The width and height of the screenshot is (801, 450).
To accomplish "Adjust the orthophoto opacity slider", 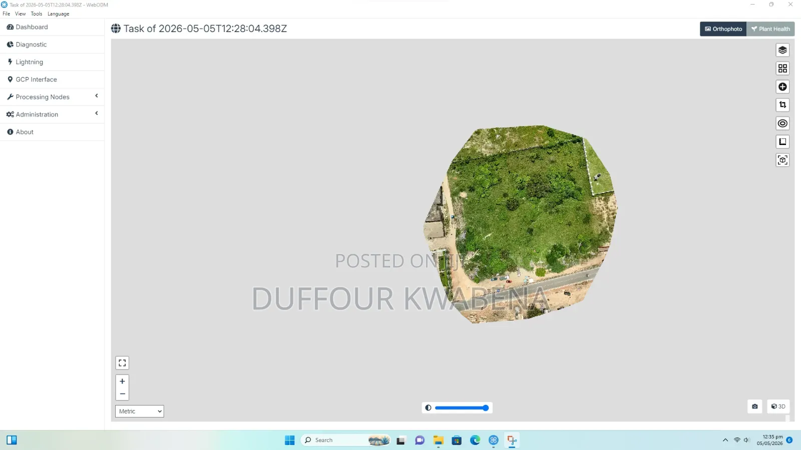I will click(x=462, y=408).
